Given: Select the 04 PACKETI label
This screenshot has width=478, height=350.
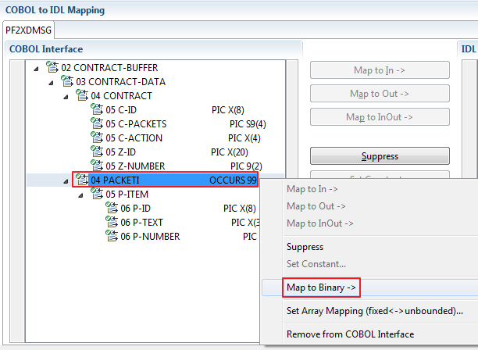Looking at the screenshot, I should (115, 180).
